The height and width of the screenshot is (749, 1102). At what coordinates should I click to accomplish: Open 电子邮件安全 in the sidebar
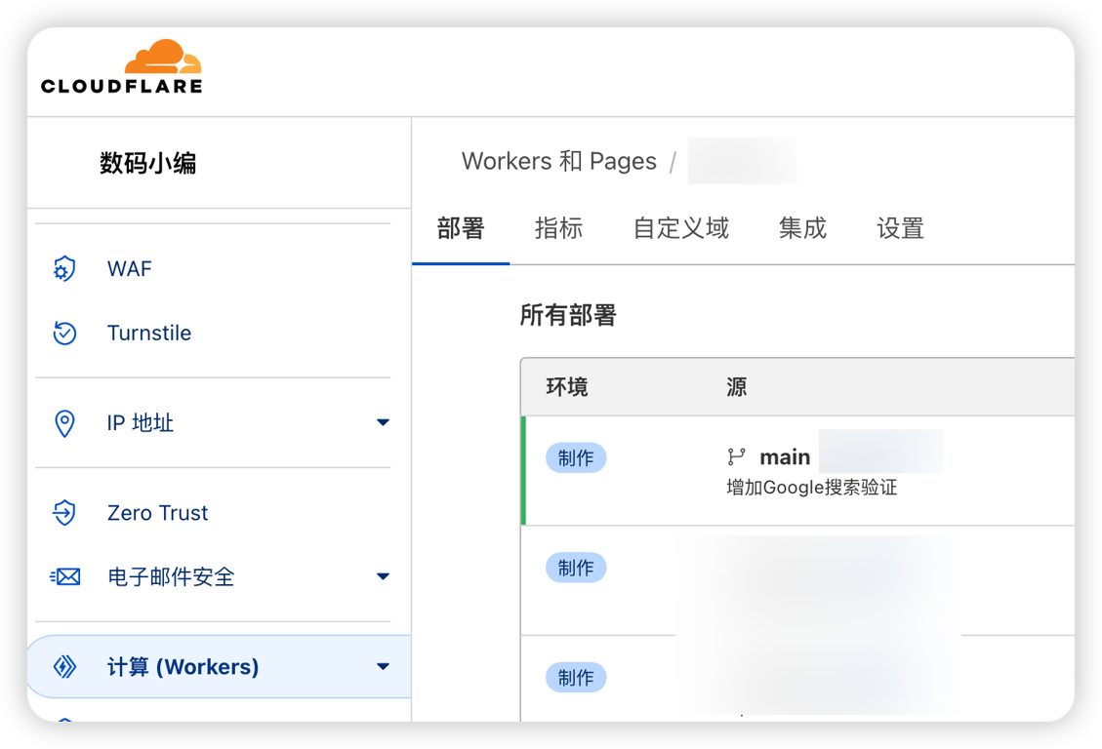(x=171, y=577)
